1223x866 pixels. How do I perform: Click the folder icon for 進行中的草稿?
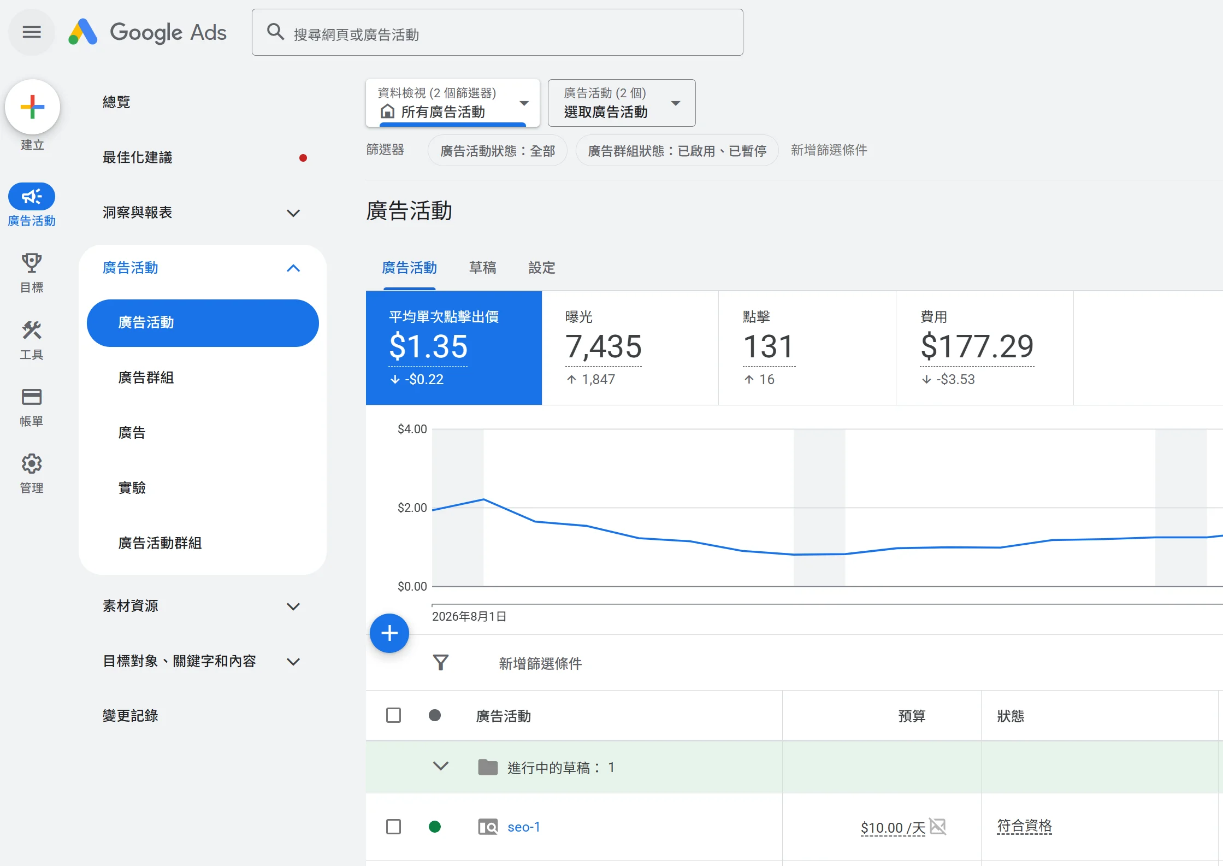[488, 767]
